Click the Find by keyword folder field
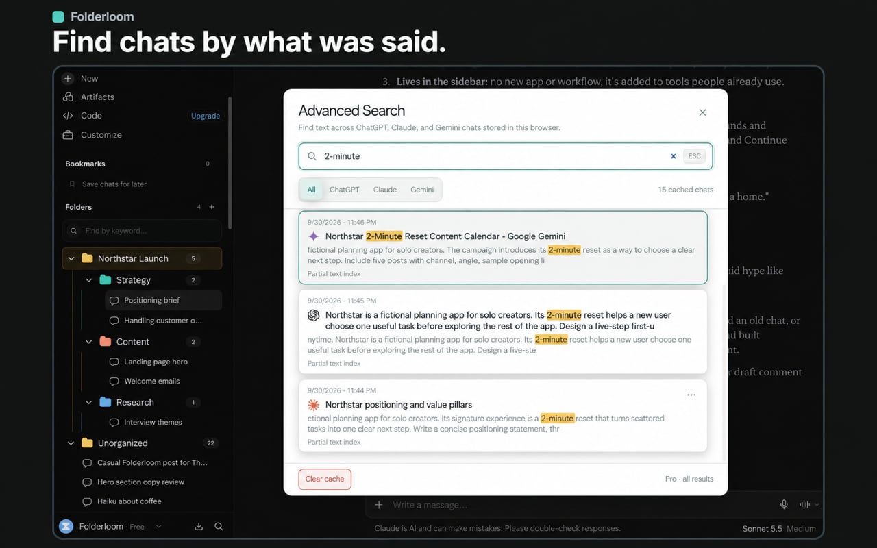The height and width of the screenshot is (548, 877). click(142, 231)
